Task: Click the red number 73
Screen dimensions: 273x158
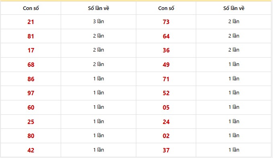Action: (x=166, y=22)
